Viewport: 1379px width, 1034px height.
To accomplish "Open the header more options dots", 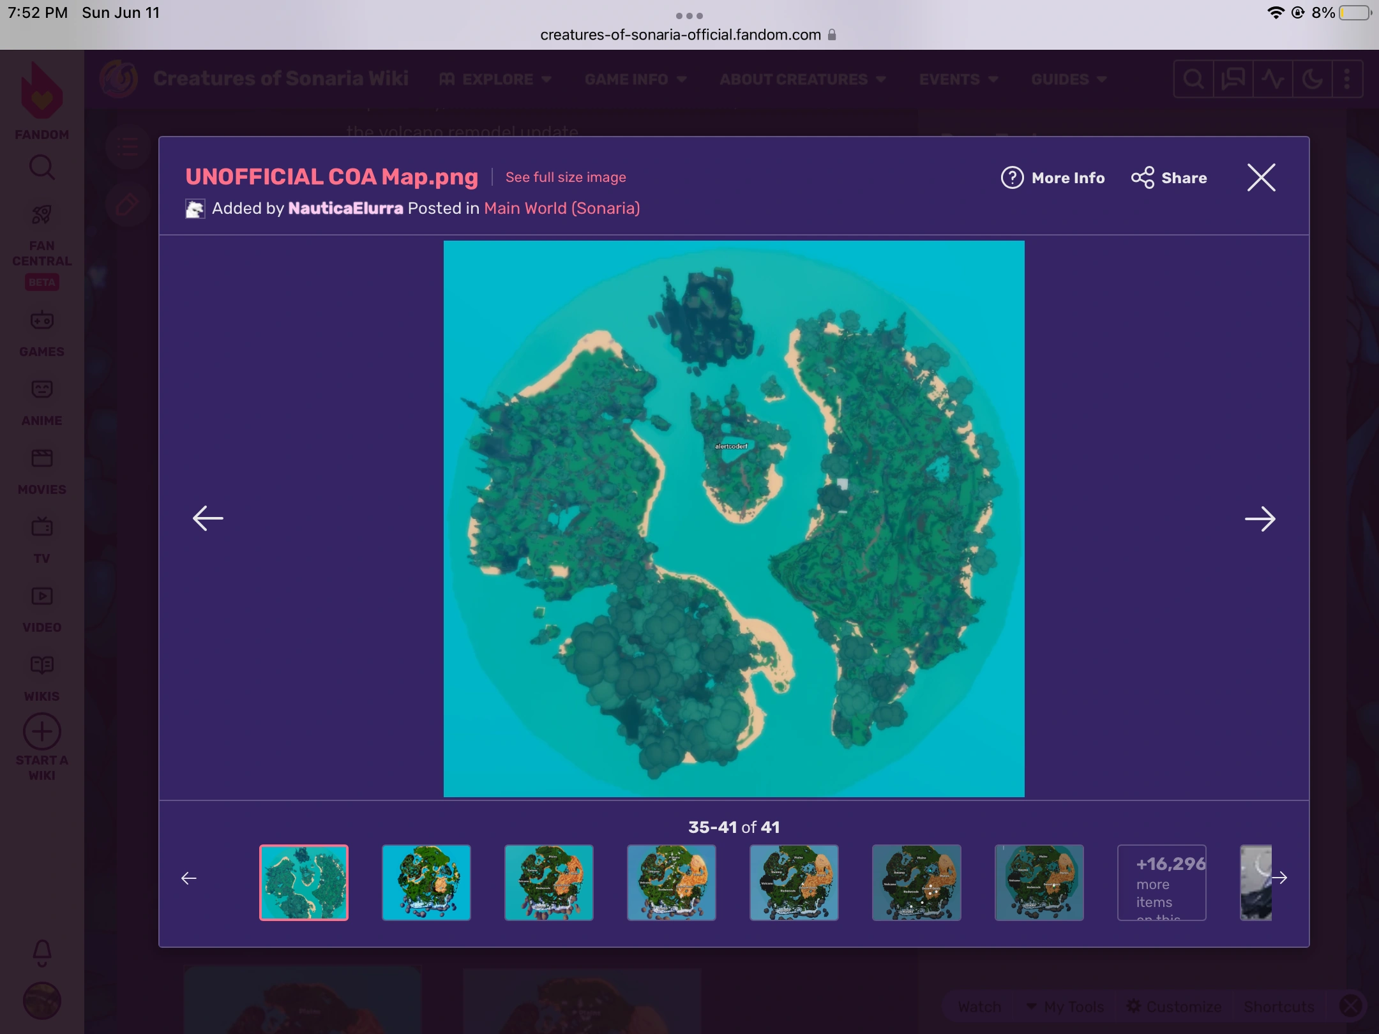I will [1347, 79].
